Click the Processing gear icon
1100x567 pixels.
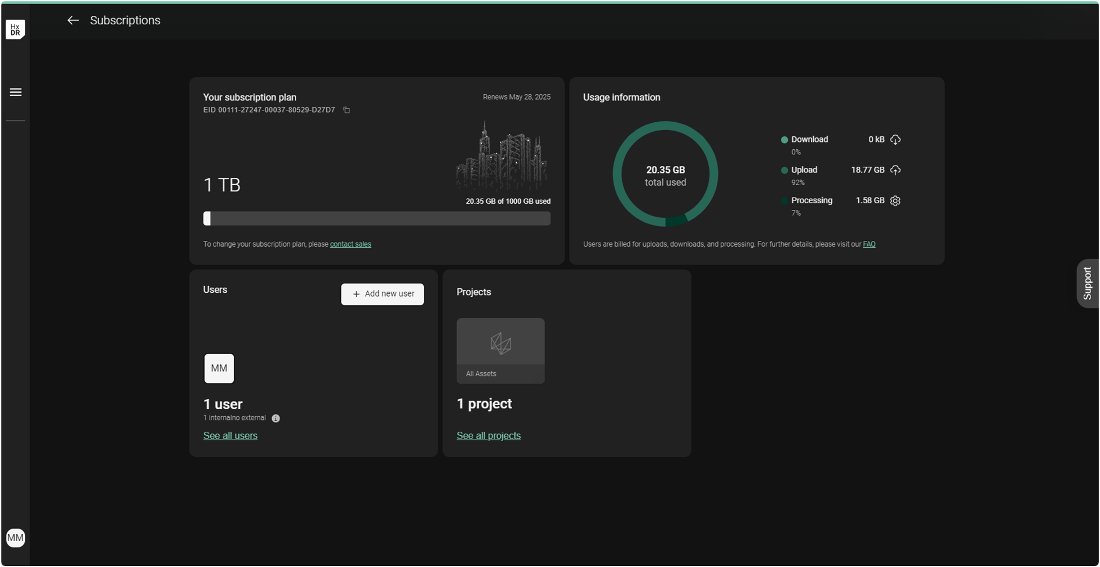point(895,201)
